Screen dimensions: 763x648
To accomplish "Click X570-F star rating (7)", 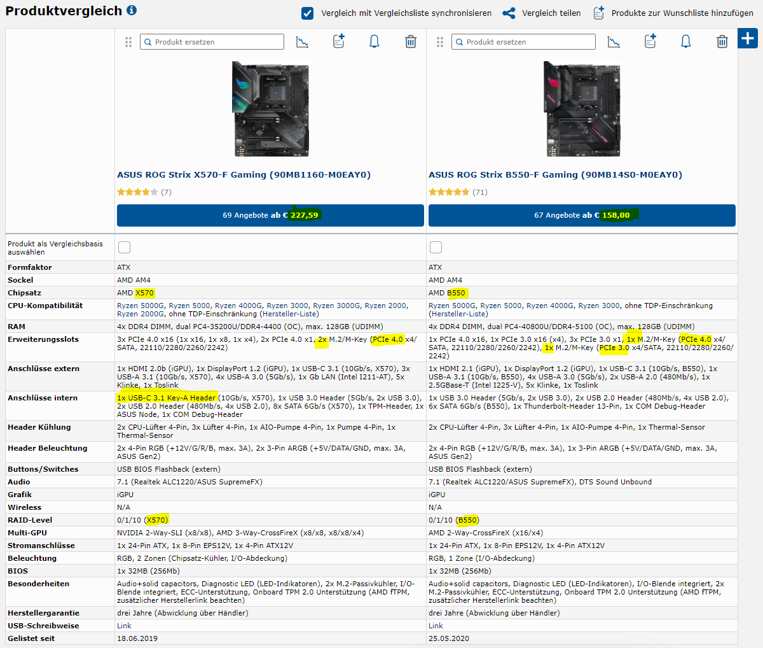I will point(144,192).
